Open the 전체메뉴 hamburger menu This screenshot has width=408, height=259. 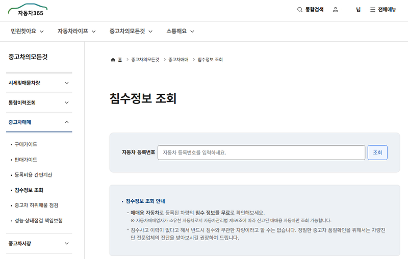tap(383, 10)
